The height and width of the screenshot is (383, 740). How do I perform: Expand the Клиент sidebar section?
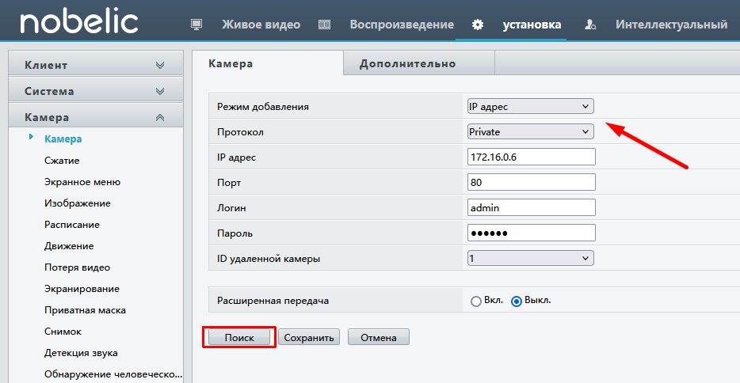(96, 65)
